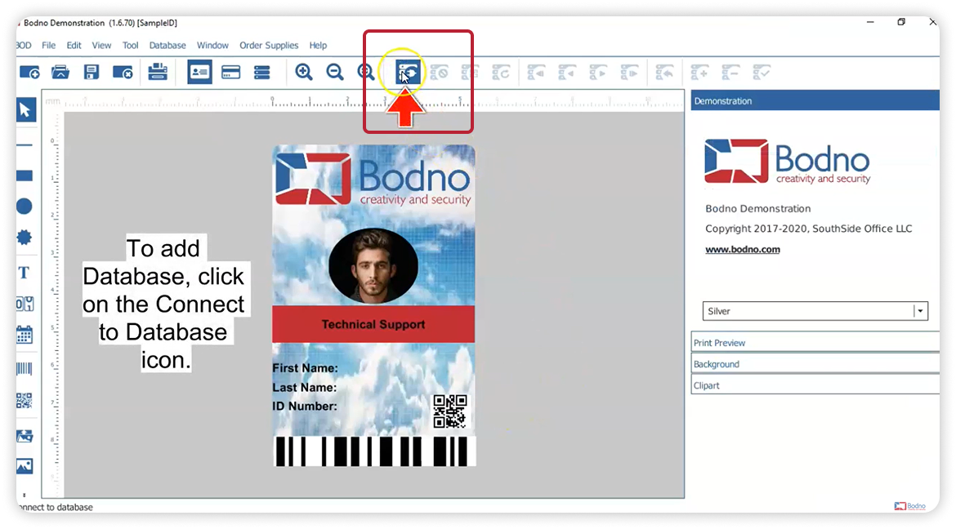The height and width of the screenshot is (529, 956).
Task: Pick the Date field tool
Action: 25,335
